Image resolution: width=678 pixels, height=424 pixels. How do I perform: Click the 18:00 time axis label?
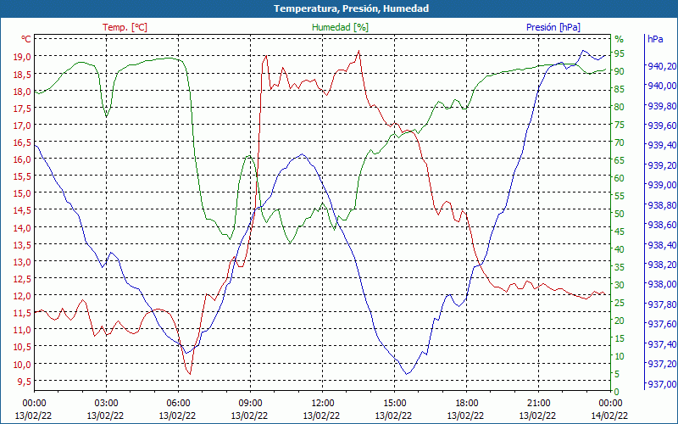[x=467, y=404]
